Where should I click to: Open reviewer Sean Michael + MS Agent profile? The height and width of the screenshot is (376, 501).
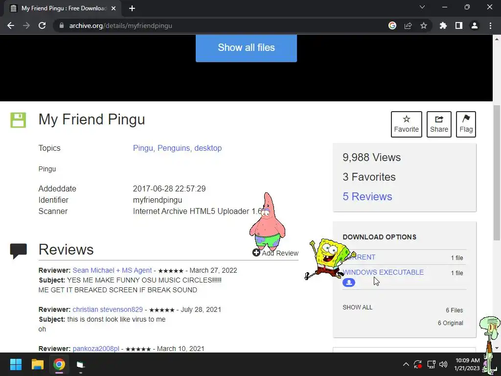click(x=112, y=270)
